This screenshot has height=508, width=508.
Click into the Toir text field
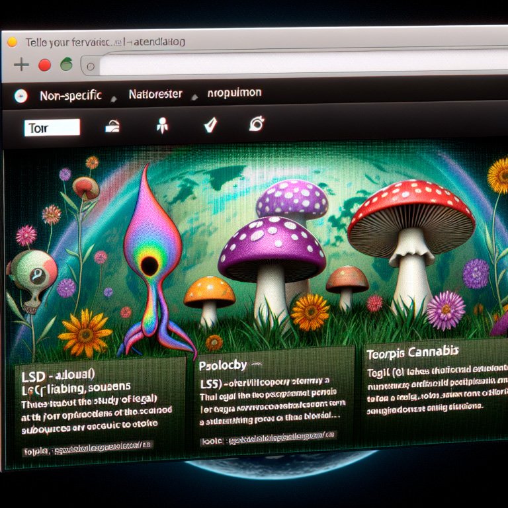(x=52, y=128)
